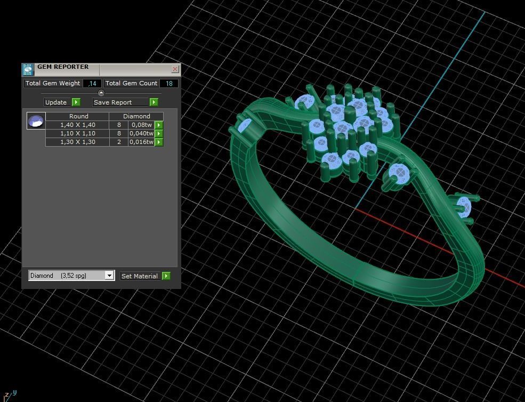Click the green arrow for the 0,040tw row

point(159,133)
